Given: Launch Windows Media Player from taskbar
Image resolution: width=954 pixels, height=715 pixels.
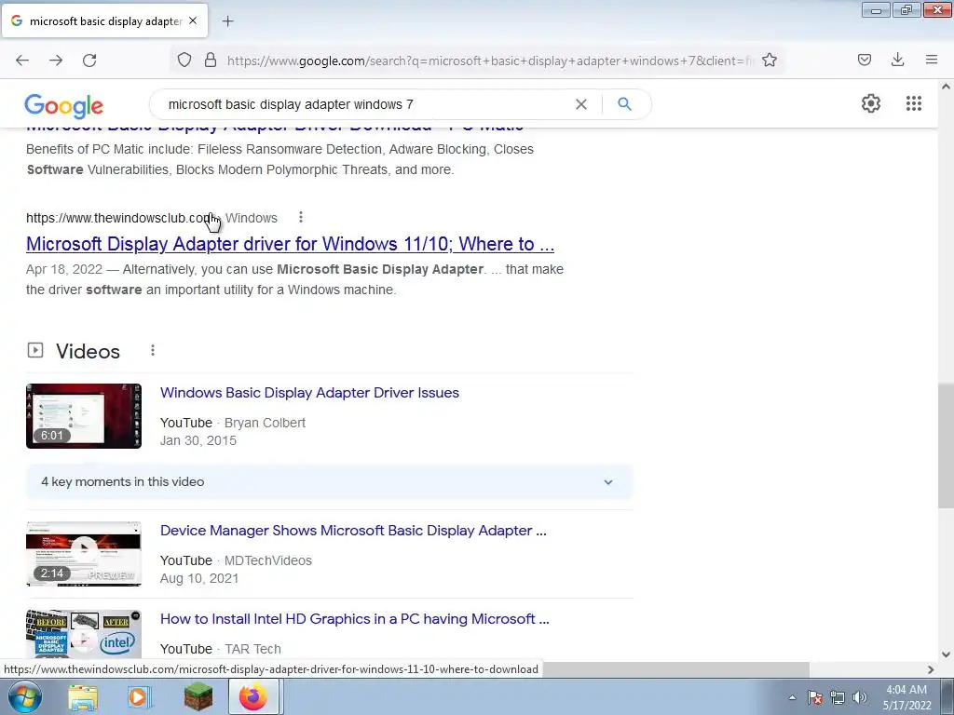Looking at the screenshot, I should pos(140,697).
